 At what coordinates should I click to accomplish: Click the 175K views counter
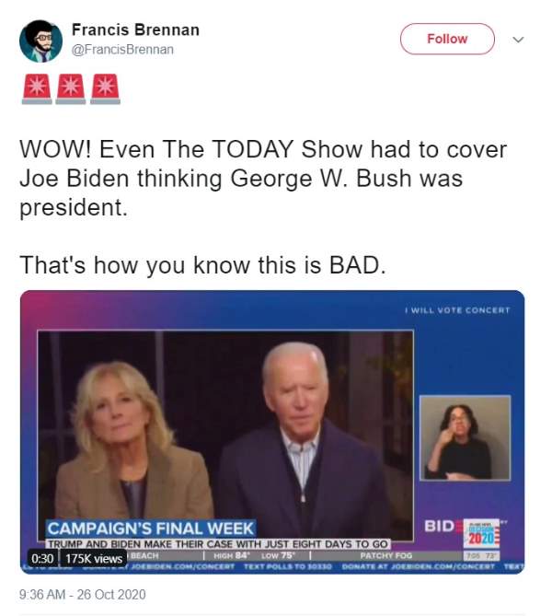(x=94, y=558)
